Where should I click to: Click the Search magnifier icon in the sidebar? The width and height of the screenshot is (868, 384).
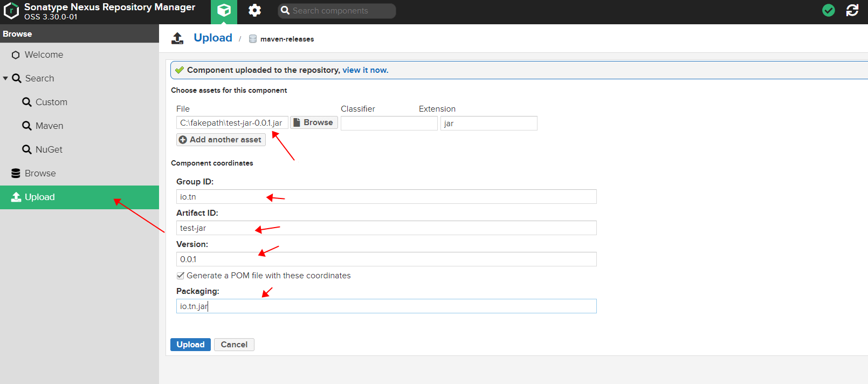(17, 78)
